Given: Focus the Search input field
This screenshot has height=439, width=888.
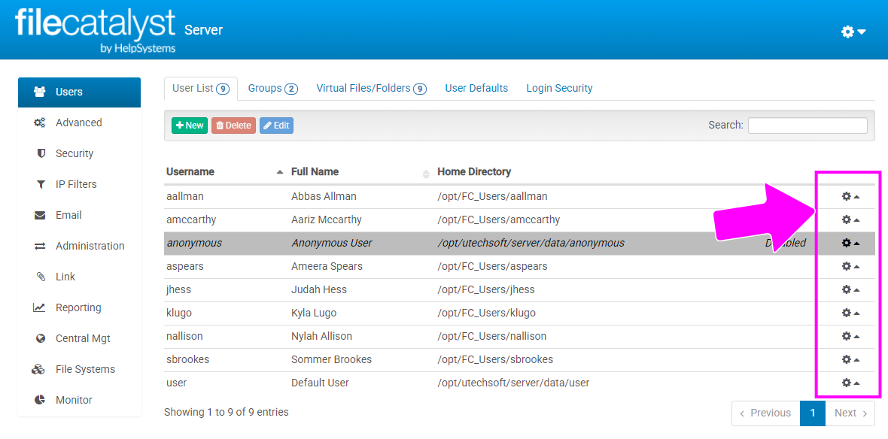Looking at the screenshot, I should (807, 126).
